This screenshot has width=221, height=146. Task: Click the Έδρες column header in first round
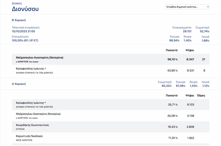[x=201, y=96]
